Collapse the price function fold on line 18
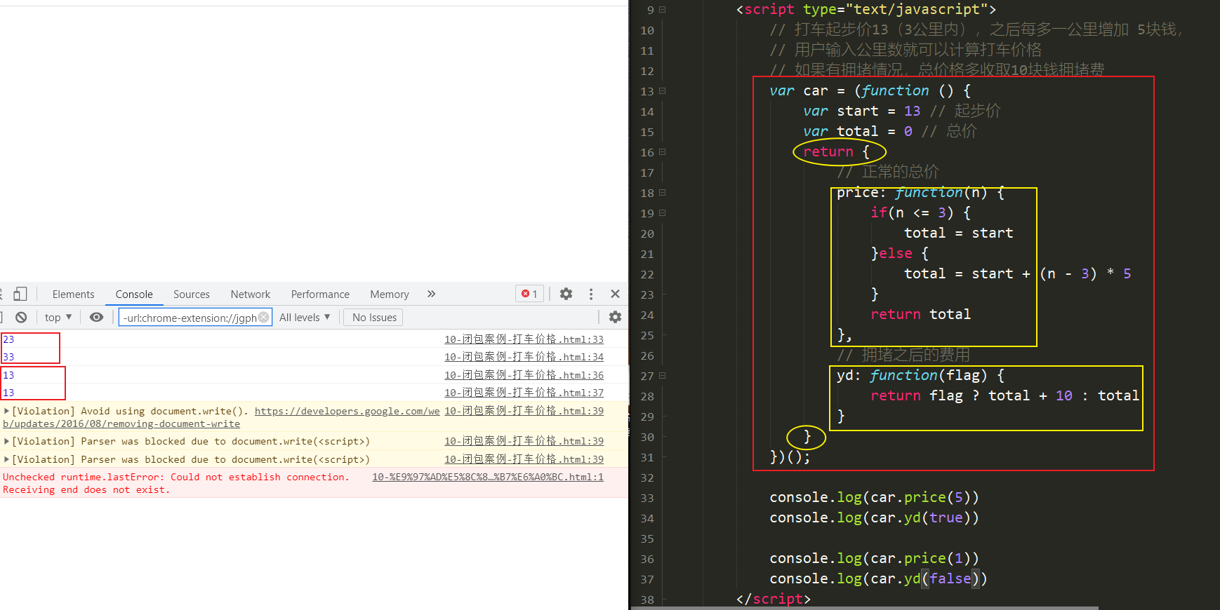Image resolution: width=1220 pixels, height=610 pixels. point(662,193)
